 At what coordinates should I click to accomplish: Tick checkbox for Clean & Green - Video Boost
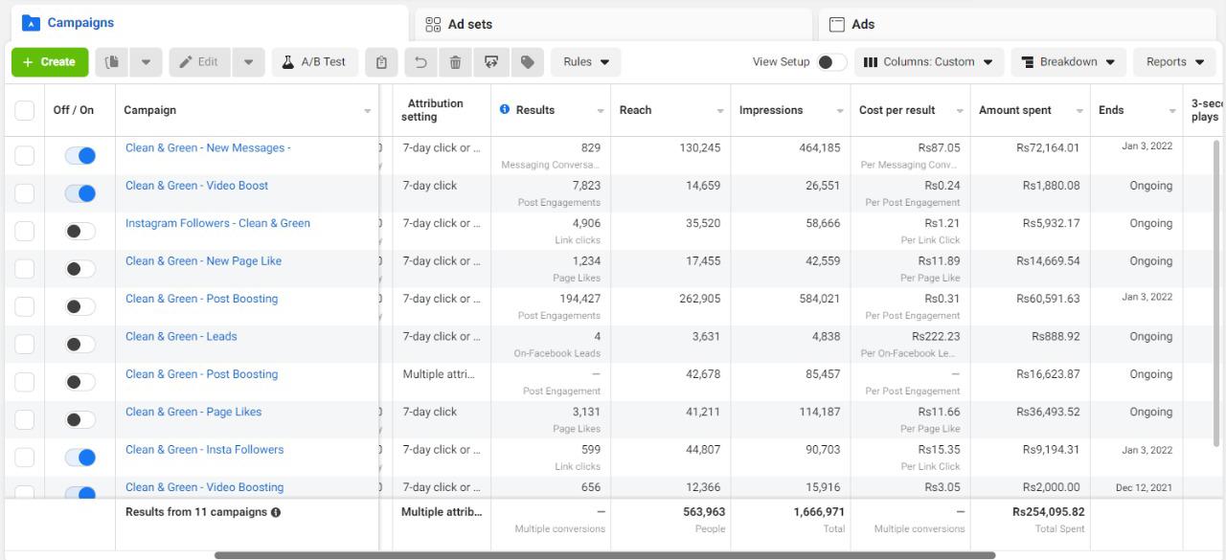(x=25, y=193)
